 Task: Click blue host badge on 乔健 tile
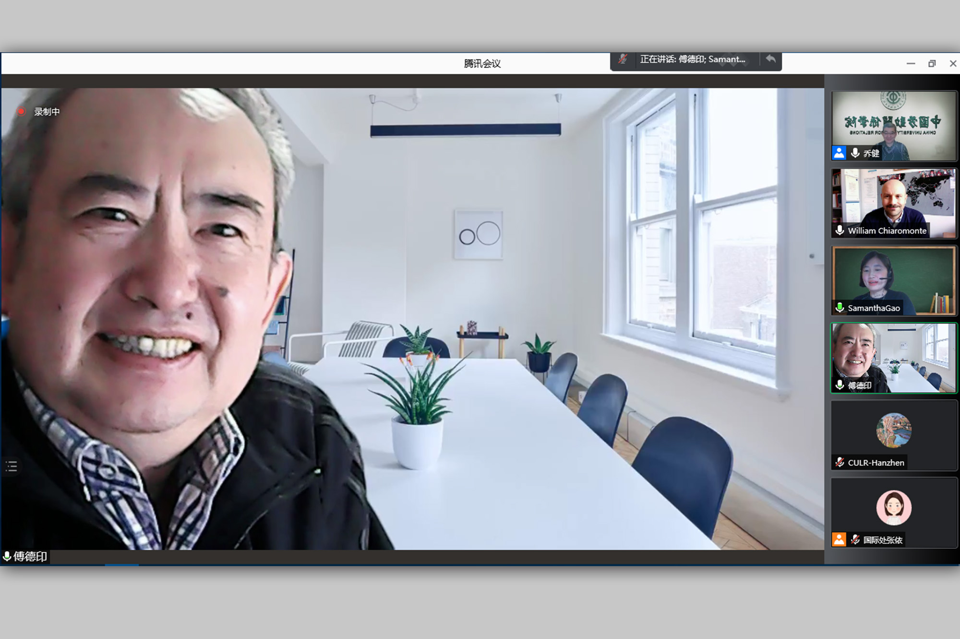(839, 153)
